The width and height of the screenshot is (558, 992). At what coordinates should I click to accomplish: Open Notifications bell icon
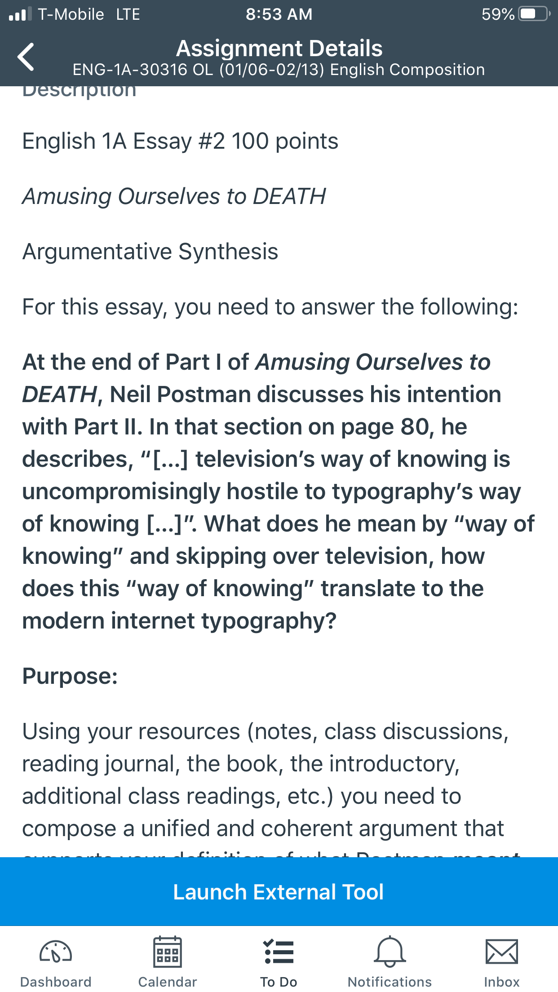(x=390, y=951)
